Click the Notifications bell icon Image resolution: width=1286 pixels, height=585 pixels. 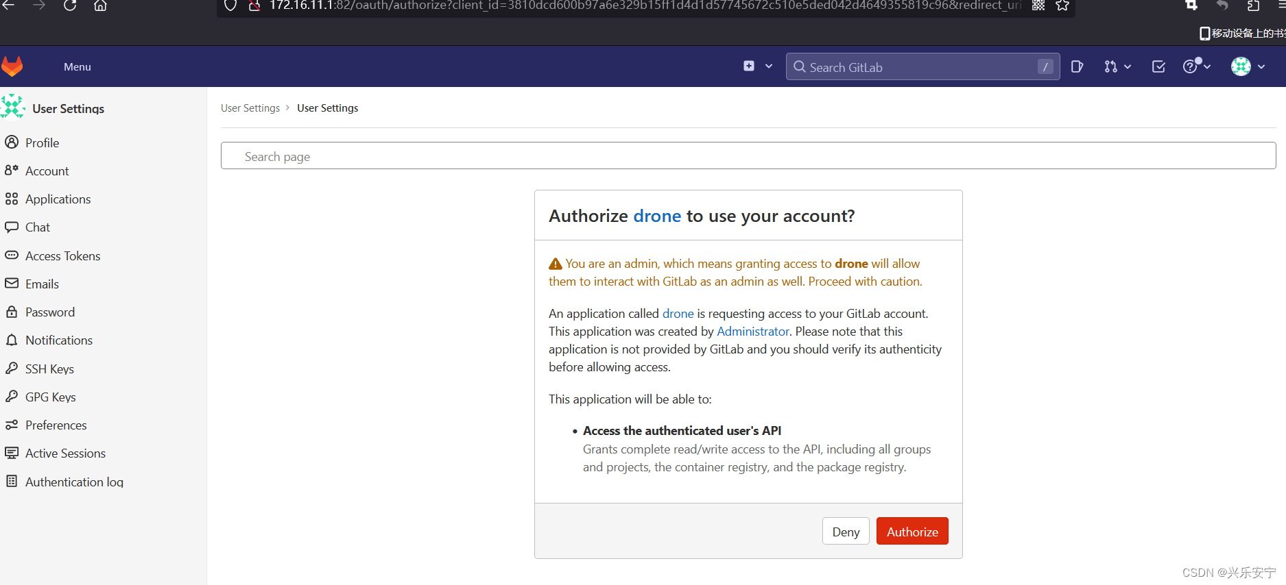coord(12,340)
